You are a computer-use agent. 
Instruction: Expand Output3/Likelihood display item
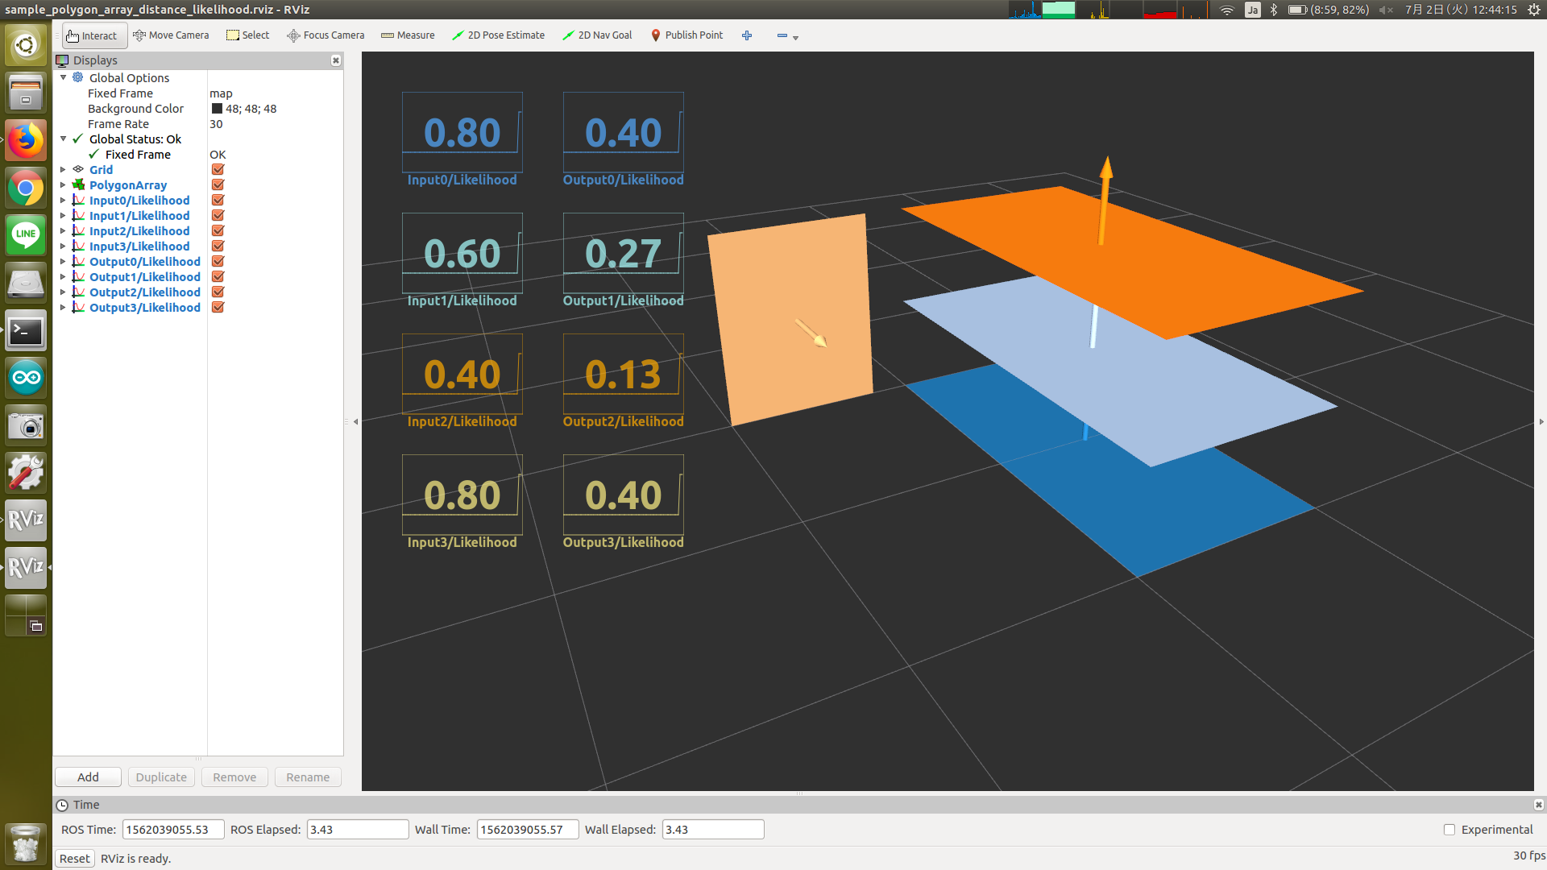[63, 308]
